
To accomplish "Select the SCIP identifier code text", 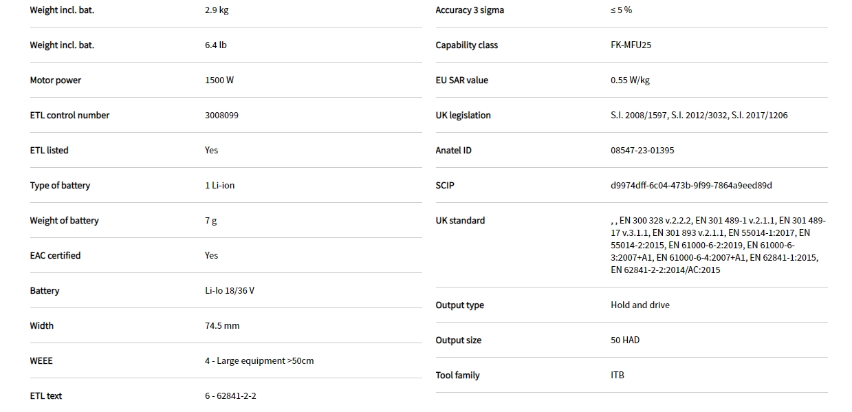I will pyautogui.click(x=691, y=186).
